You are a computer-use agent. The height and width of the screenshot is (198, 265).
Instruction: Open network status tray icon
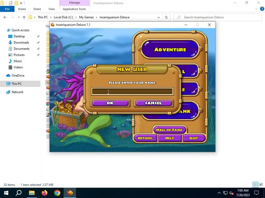point(225,193)
